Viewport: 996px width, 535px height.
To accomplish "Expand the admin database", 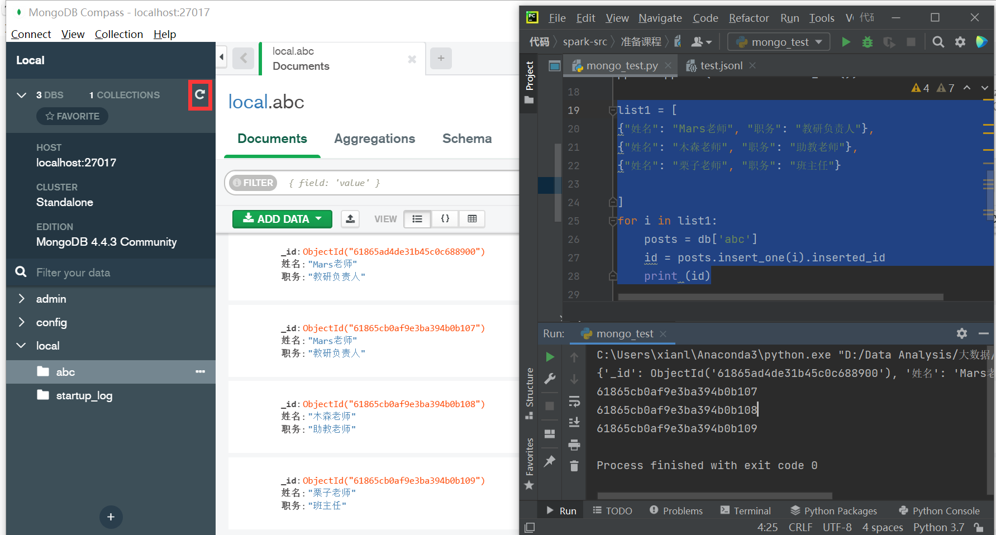I will [22, 299].
